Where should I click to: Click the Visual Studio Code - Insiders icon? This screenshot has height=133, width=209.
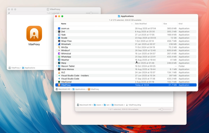point(59,75)
